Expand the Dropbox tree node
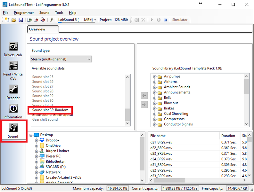254x192 pixels. [x=37, y=140]
